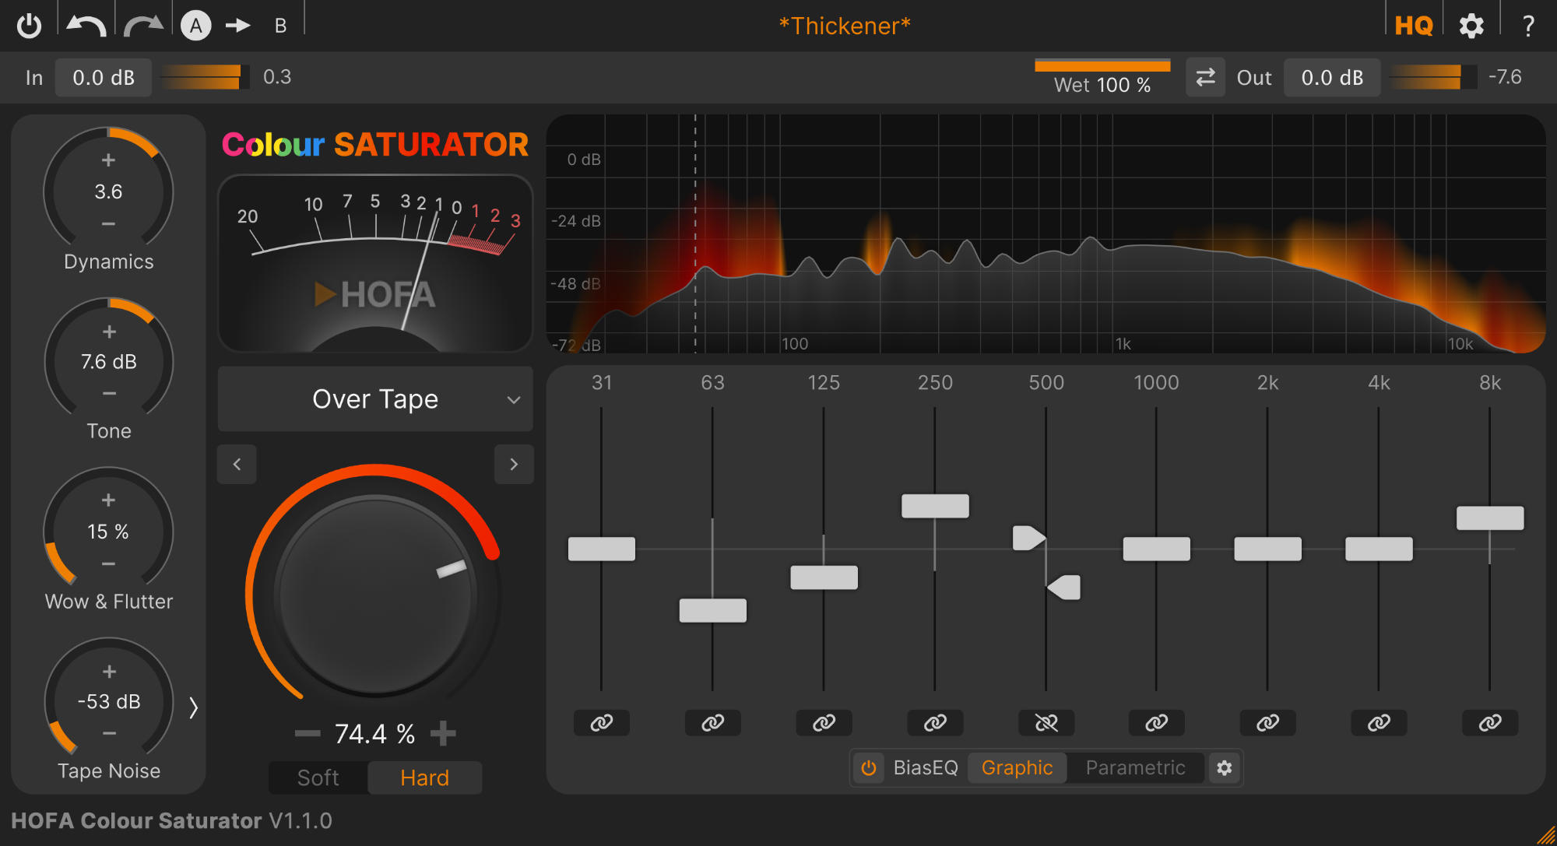Click the undo arrow icon
This screenshot has height=846, width=1557.
[86, 26]
